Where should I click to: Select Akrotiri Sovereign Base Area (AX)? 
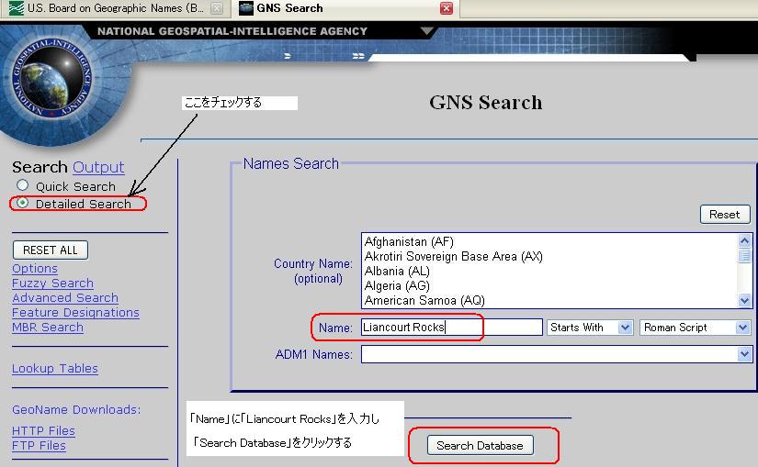[x=454, y=256]
